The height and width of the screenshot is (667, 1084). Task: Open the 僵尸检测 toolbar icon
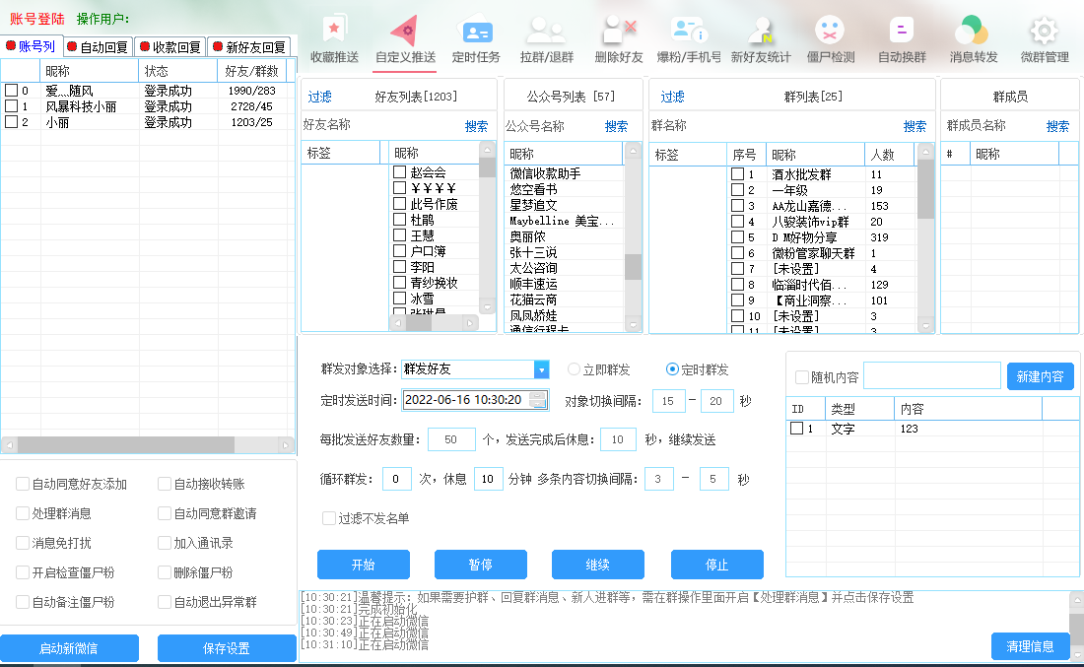coord(831,39)
